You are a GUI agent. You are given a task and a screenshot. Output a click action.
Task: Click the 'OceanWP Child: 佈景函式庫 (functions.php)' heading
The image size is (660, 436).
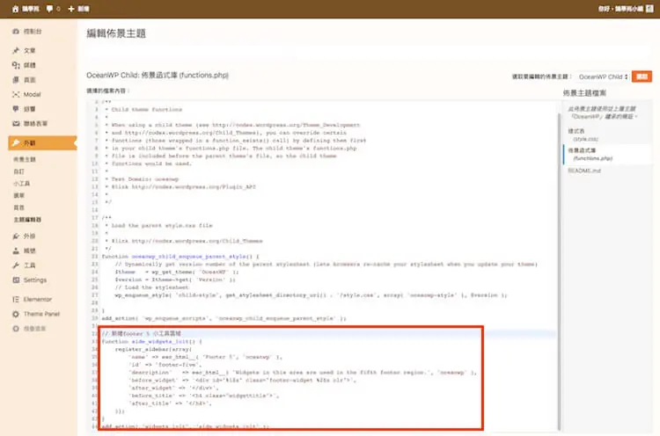coord(158,76)
